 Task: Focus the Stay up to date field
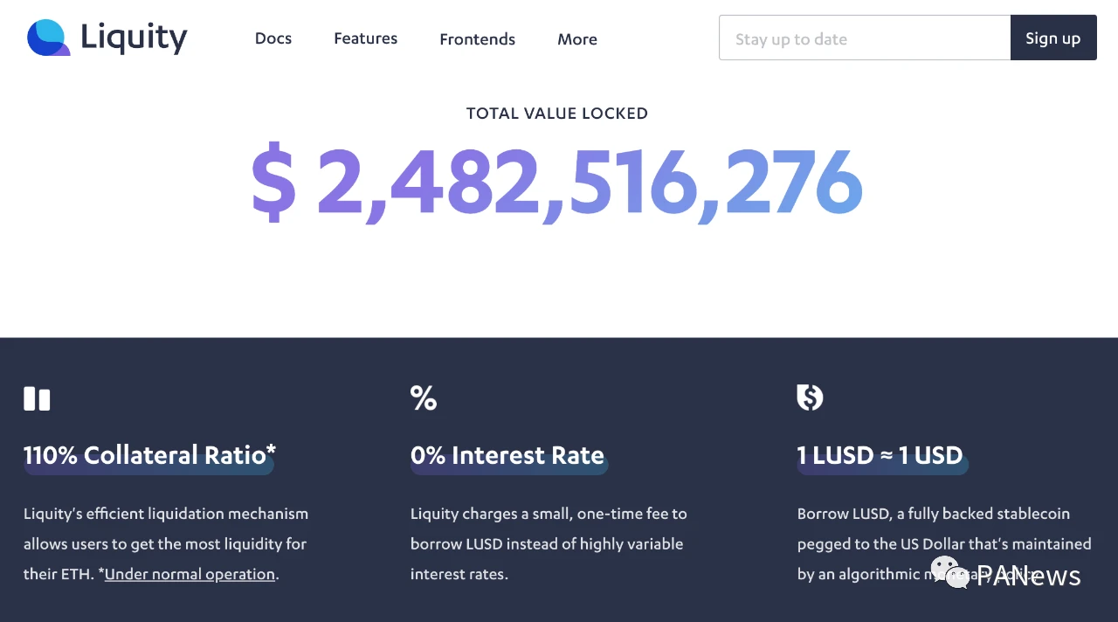(x=865, y=38)
